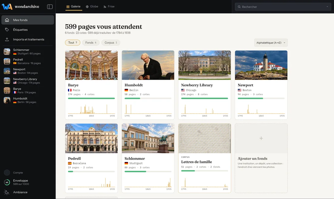Click the Imports et traitements upload icon
The height and width of the screenshot is (199, 334).
pyautogui.click(x=7, y=39)
